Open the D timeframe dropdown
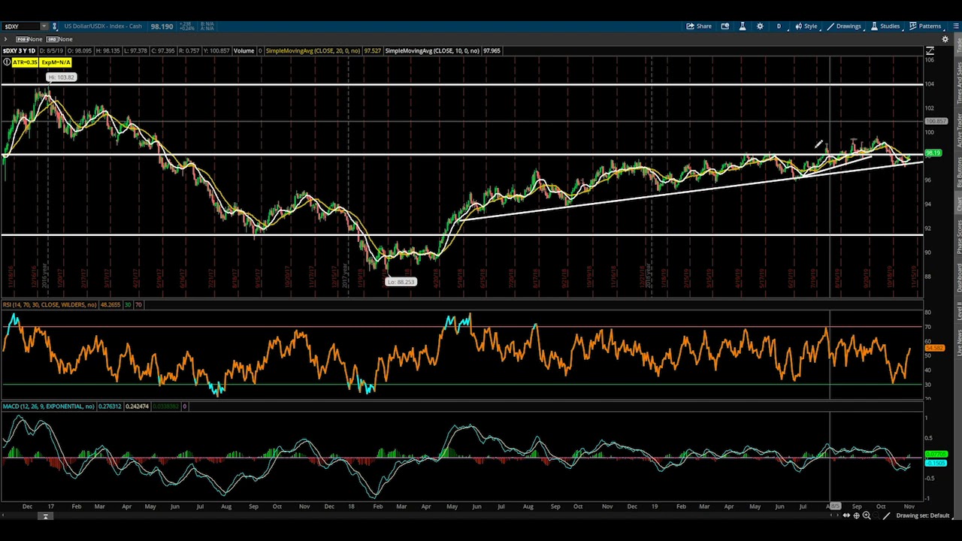 click(x=780, y=26)
